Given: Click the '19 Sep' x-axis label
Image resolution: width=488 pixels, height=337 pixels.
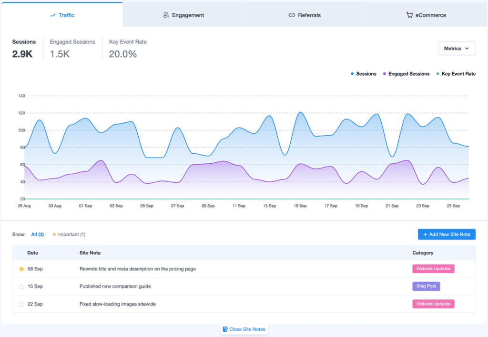Looking at the screenshot, I should (x=362, y=206).
